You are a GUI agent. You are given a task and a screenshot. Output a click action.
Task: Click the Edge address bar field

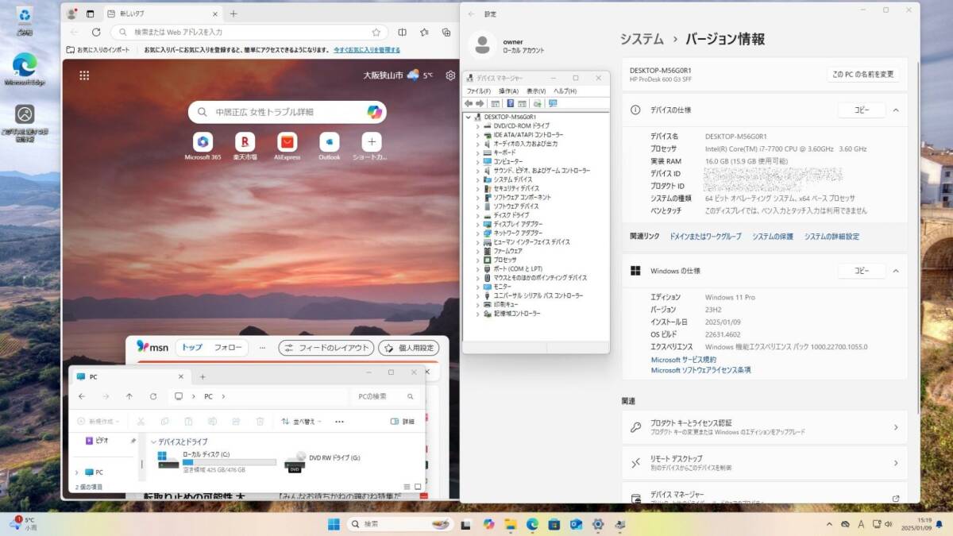[x=248, y=33]
